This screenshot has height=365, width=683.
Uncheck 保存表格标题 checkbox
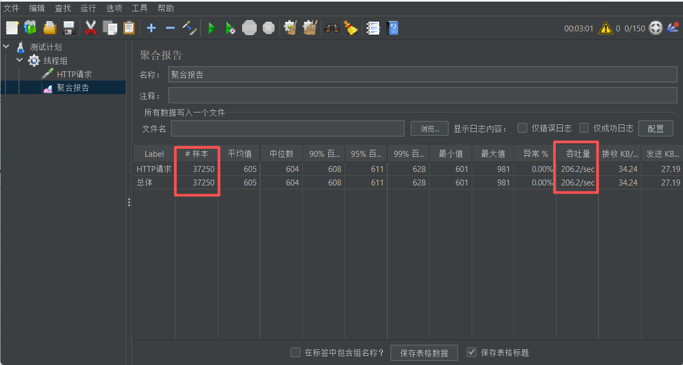[471, 352]
